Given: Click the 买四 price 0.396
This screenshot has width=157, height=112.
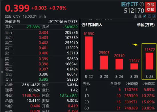Looking at the screenshot, I should tap(44, 74).
